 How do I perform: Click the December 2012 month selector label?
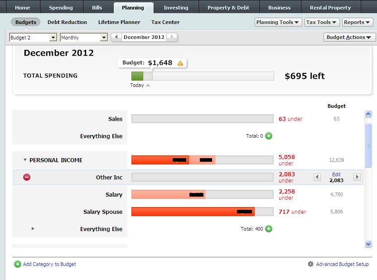[x=144, y=37]
